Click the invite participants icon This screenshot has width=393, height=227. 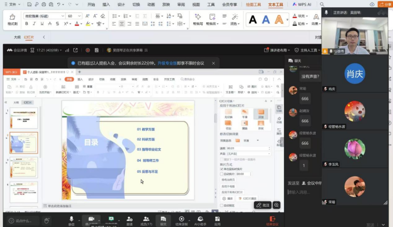[x=129, y=219]
